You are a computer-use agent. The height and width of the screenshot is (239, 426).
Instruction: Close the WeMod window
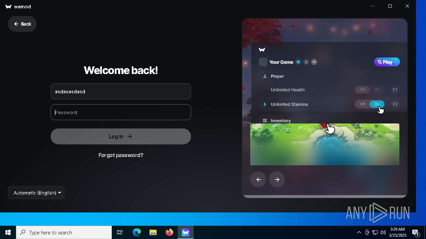coord(407,6)
